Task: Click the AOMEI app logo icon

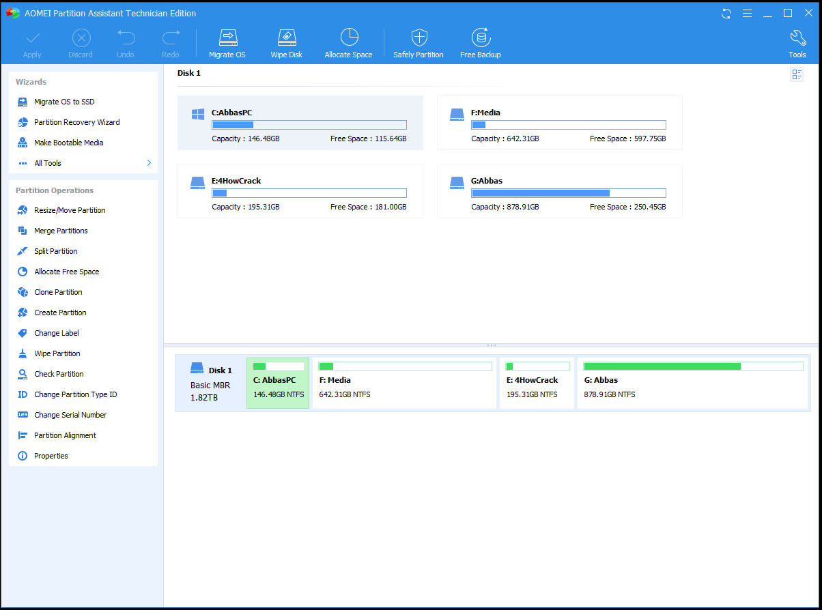Action: pyautogui.click(x=12, y=13)
